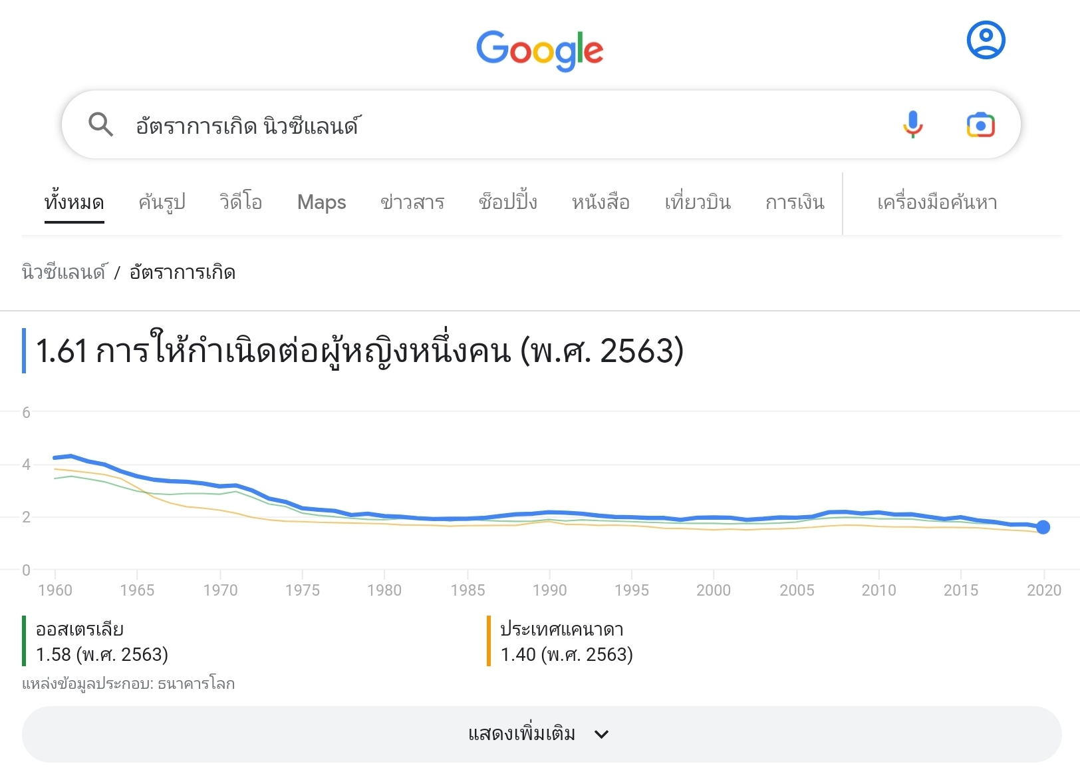The width and height of the screenshot is (1080, 780).
Task: Select the การเงิน finance tab
Action: [x=795, y=202]
